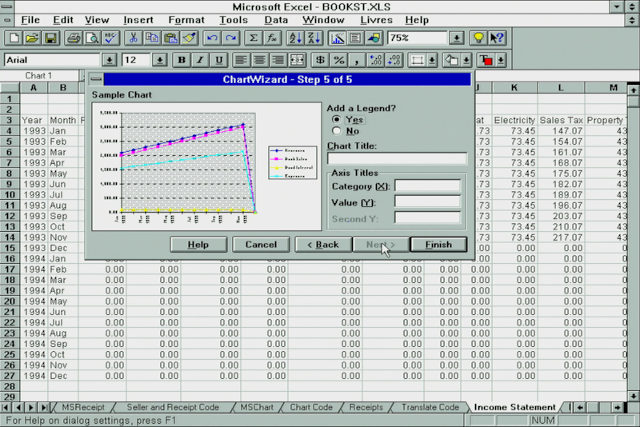This screenshot has height=427, width=640.
Task: Click the Open file toolbar icon
Action: [x=32, y=38]
